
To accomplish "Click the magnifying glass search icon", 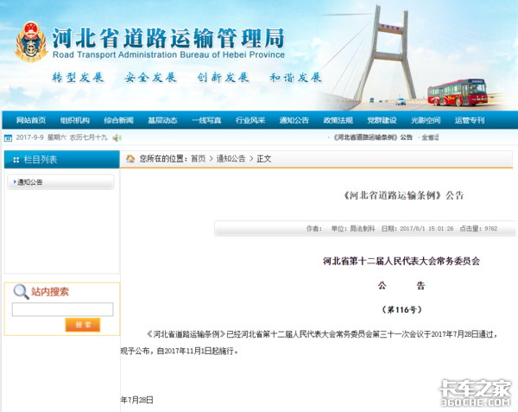I will [21, 292].
